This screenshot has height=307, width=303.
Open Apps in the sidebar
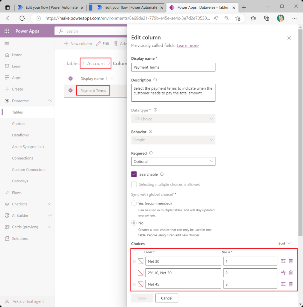click(x=16, y=78)
